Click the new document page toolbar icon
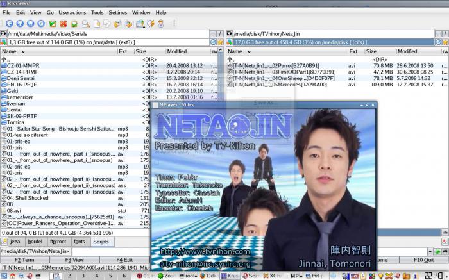Screen dimensions: 449x280 97,24
